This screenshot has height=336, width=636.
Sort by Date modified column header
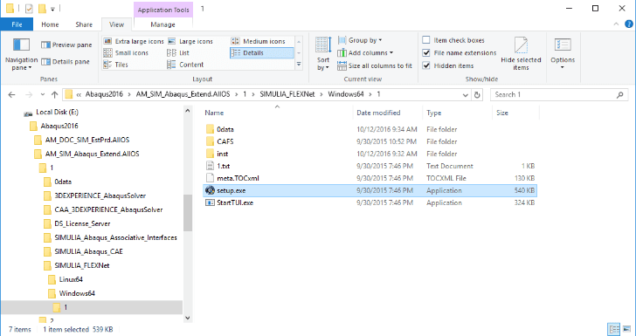point(378,113)
